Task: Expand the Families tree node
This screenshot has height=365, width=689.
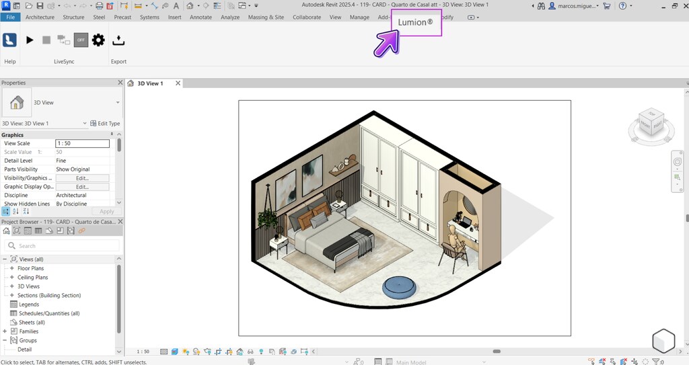Action: (5, 331)
